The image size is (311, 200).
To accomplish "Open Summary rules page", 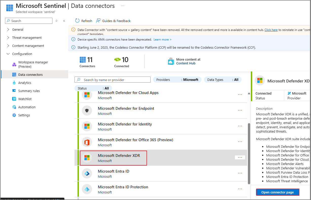I will point(29,91).
